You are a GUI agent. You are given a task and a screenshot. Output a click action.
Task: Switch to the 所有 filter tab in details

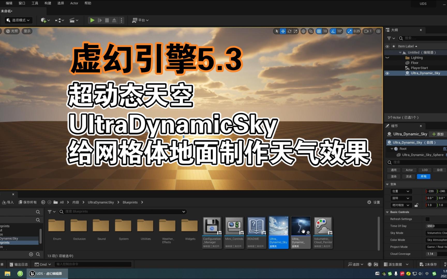click(x=423, y=176)
